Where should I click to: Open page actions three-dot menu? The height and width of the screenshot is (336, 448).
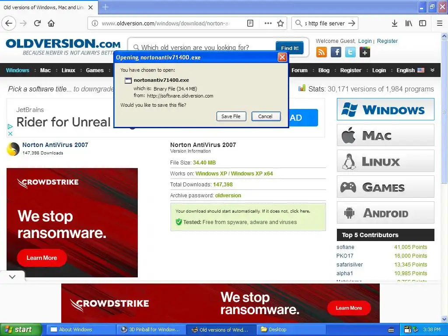pos(268,23)
